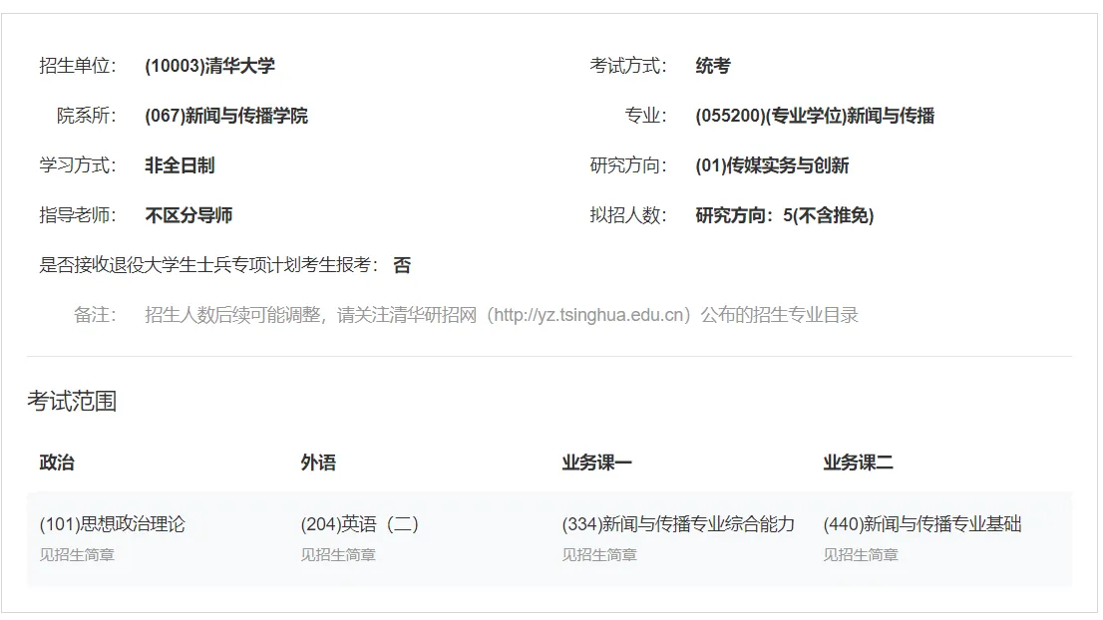Click the 拟招人数 label
Image resolution: width=1103 pixels, height=620 pixels.
click(628, 216)
